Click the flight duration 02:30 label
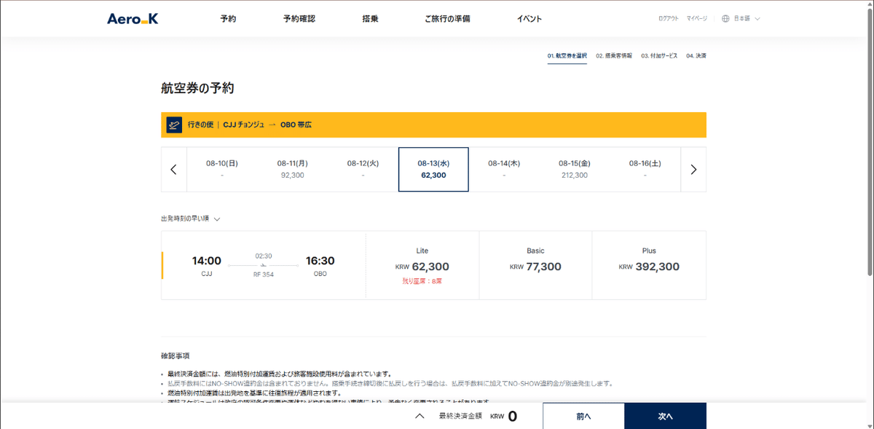Viewport: 874px width, 429px height. tap(264, 256)
